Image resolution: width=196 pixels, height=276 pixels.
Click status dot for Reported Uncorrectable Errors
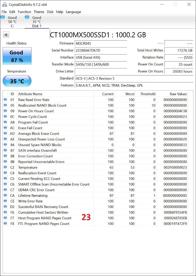point(5,162)
